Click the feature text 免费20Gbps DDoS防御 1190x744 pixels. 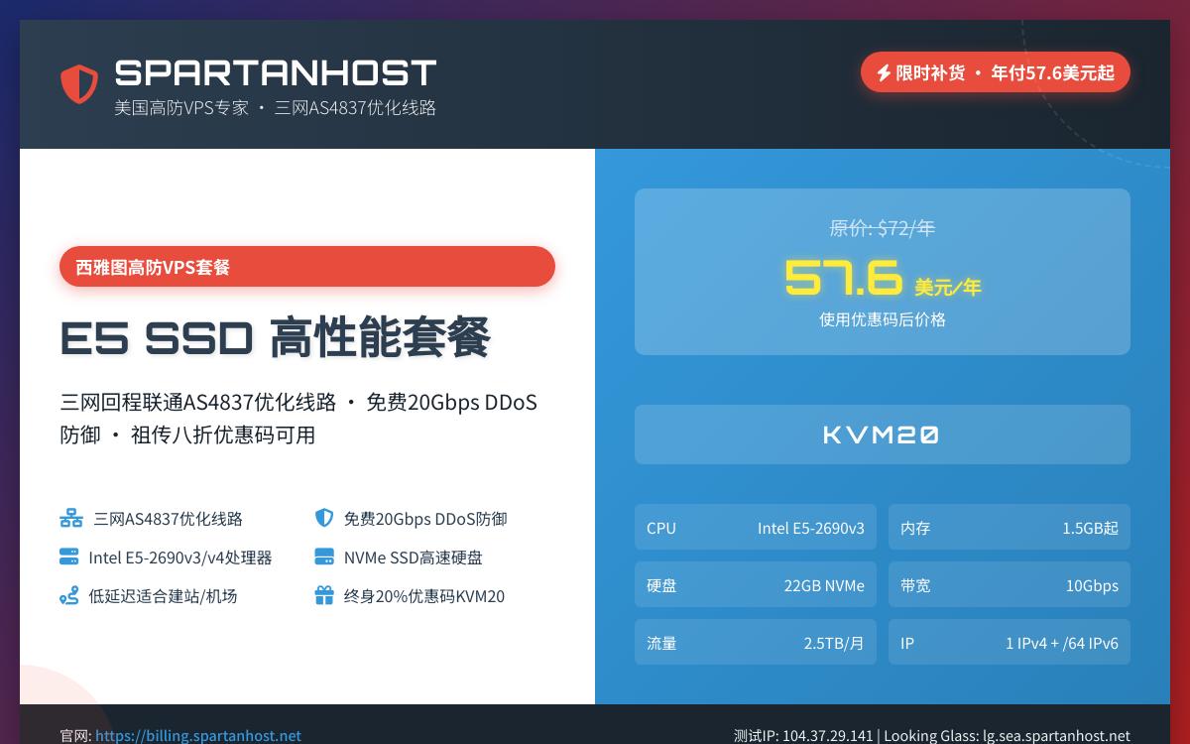[x=425, y=519]
